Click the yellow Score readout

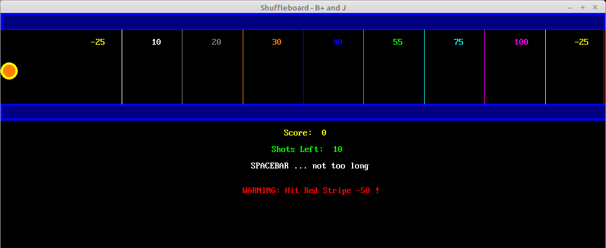click(x=305, y=133)
